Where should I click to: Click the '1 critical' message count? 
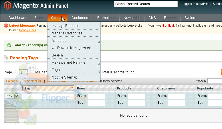pyautogui.click(x=168, y=26)
